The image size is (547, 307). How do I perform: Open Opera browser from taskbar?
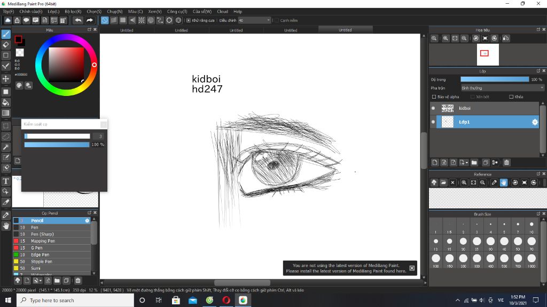pyautogui.click(x=226, y=300)
